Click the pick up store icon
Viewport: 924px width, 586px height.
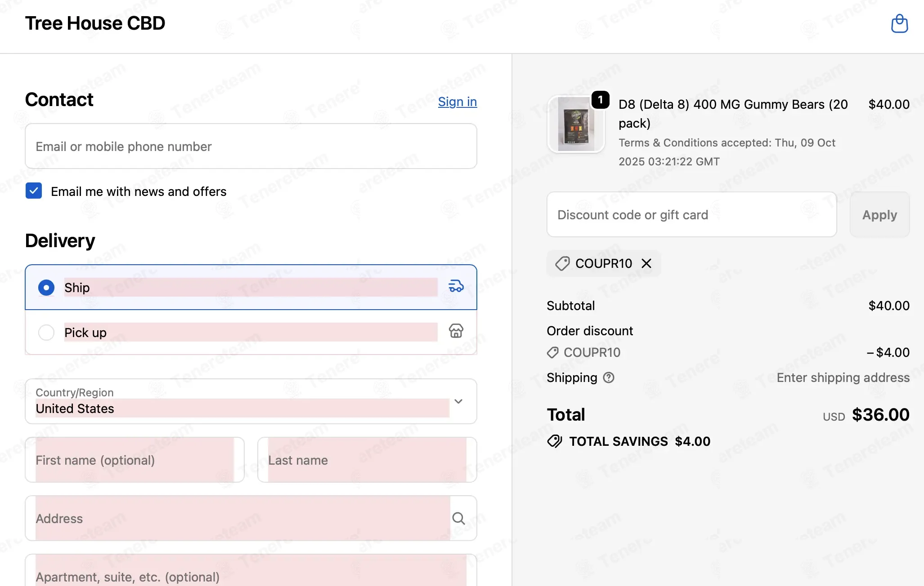[456, 331]
